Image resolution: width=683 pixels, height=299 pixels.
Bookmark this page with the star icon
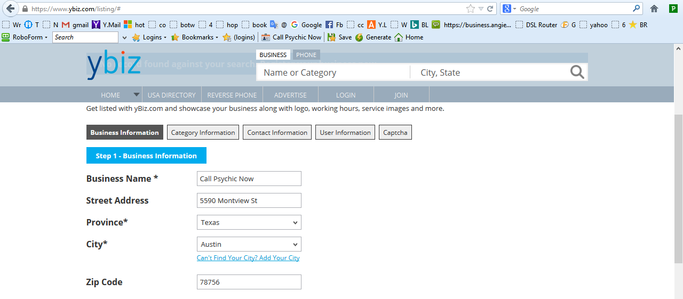[470, 9]
